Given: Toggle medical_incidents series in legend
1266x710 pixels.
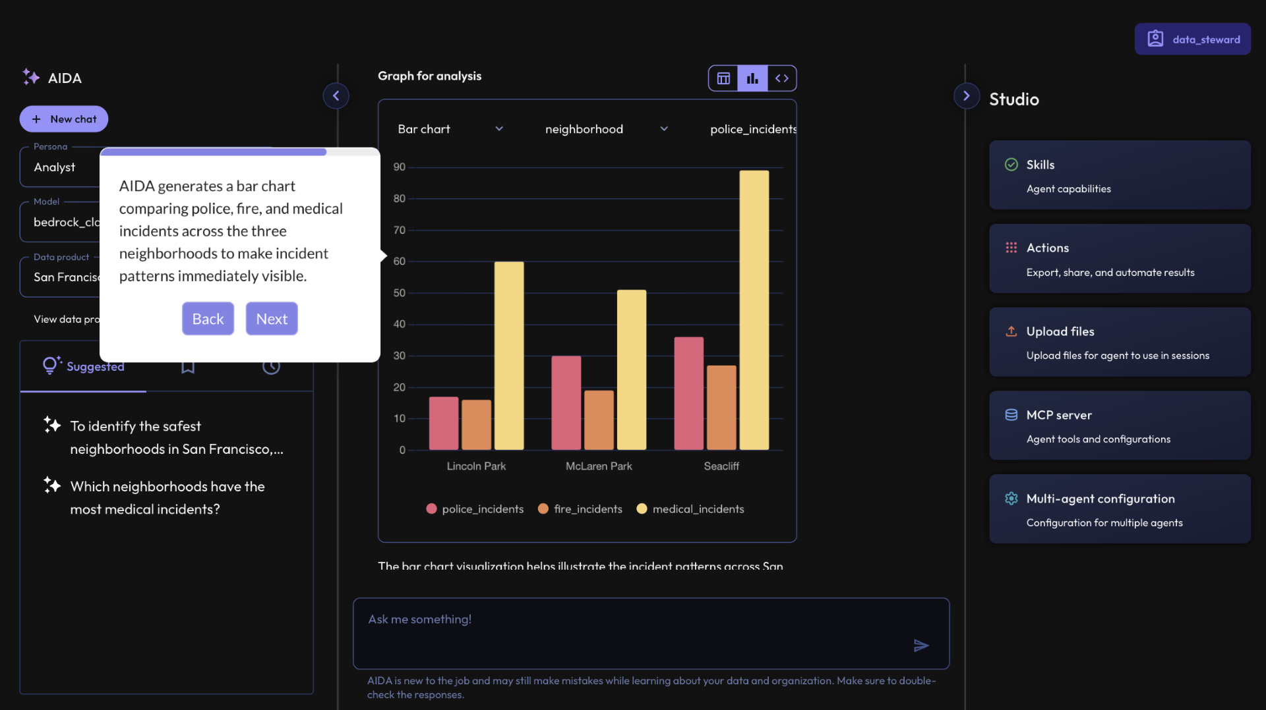Looking at the screenshot, I should 690,509.
